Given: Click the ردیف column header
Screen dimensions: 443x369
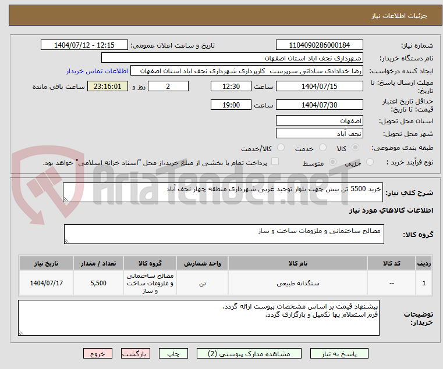Looking at the screenshot, I should [424, 263].
